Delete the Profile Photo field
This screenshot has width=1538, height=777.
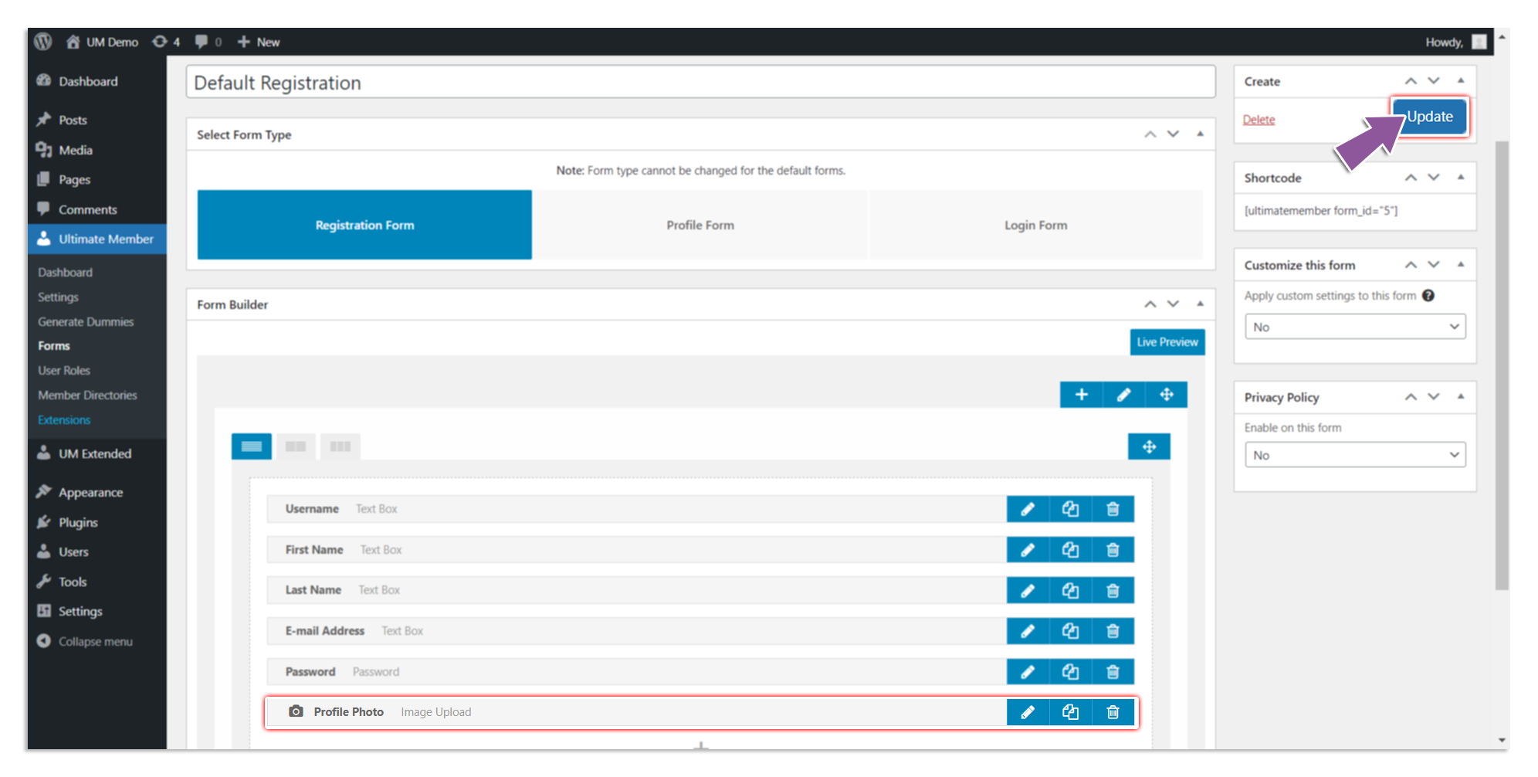point(1113,712)
